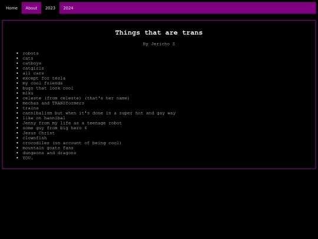Image resolution: width=318 pixels, height=239 pixels.
Task: Click the 'except for tesla' line
Action: [44, 78]
